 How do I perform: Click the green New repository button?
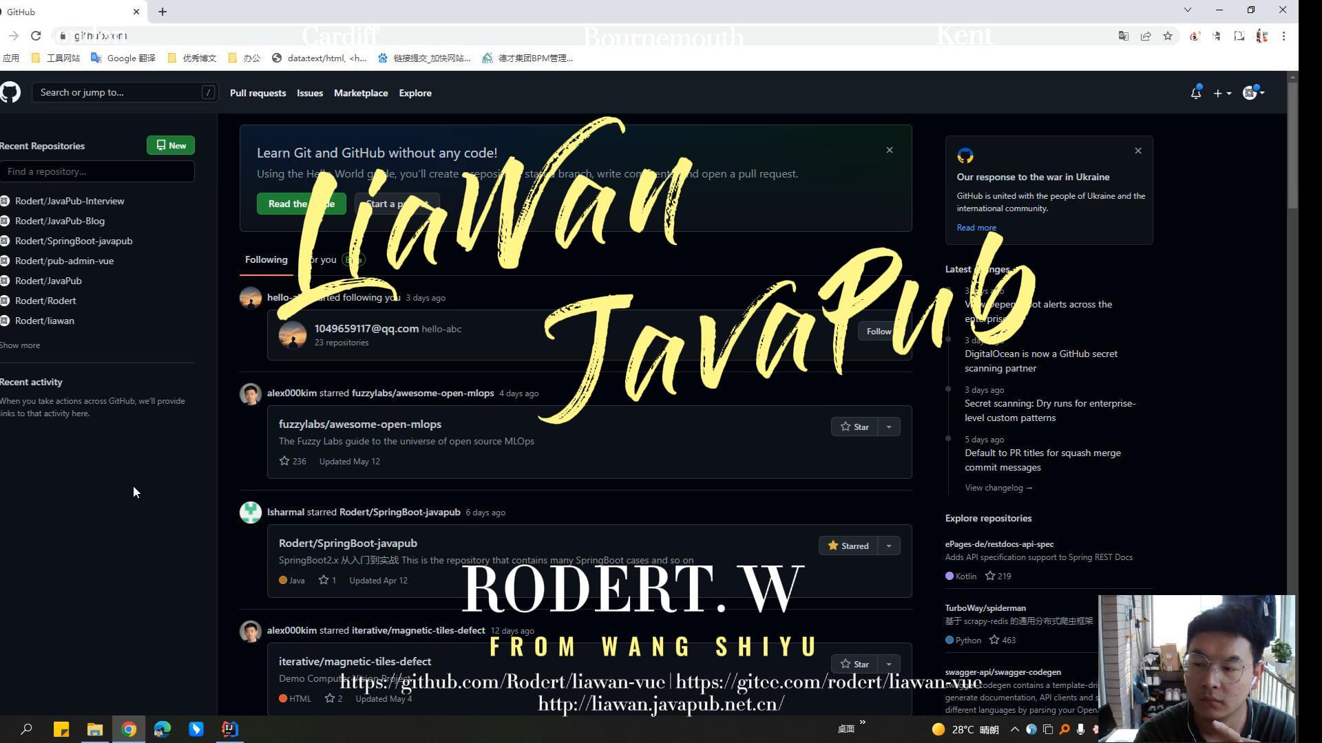pos(171,146)
